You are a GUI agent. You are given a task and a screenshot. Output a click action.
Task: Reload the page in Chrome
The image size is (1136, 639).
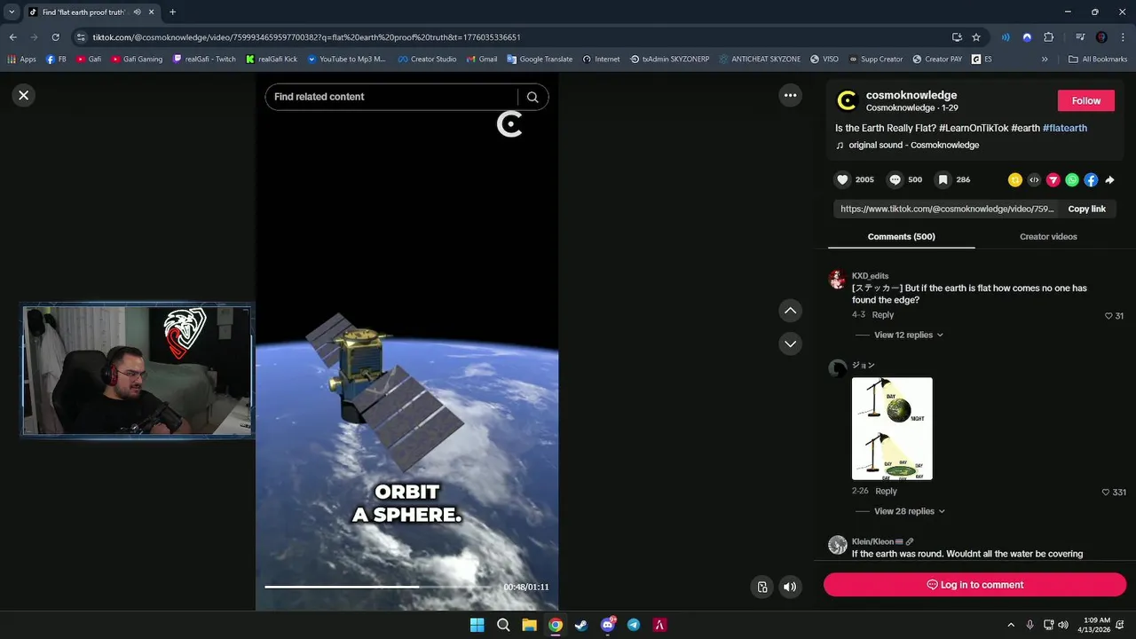pos(55,37)
